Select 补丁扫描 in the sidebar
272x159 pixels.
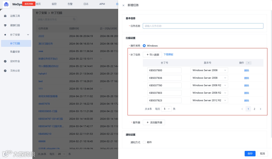pyautogui.click(x=16, y=43)
